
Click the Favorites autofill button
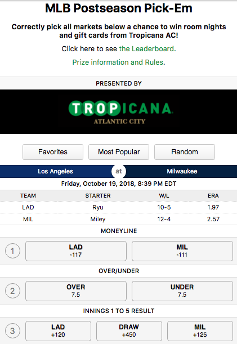pyautogui.click(x=53, y=152)
